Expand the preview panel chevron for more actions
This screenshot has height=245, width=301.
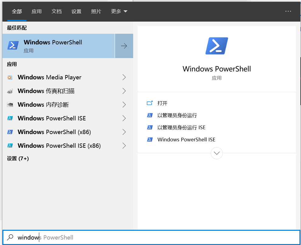(216, 153)
